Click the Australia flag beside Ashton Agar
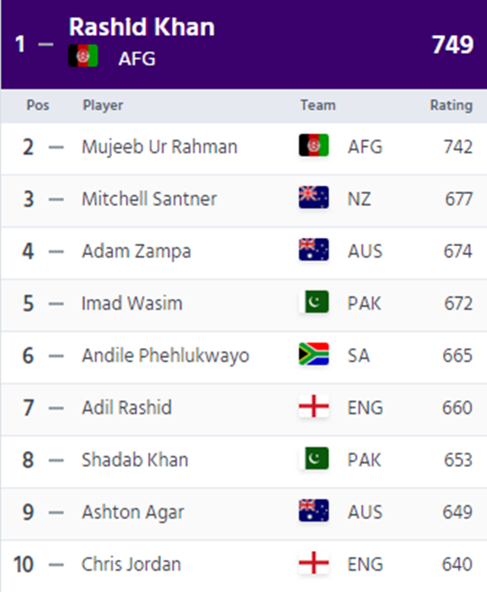This screenshot has width=487, height=592. click(314, 510)
